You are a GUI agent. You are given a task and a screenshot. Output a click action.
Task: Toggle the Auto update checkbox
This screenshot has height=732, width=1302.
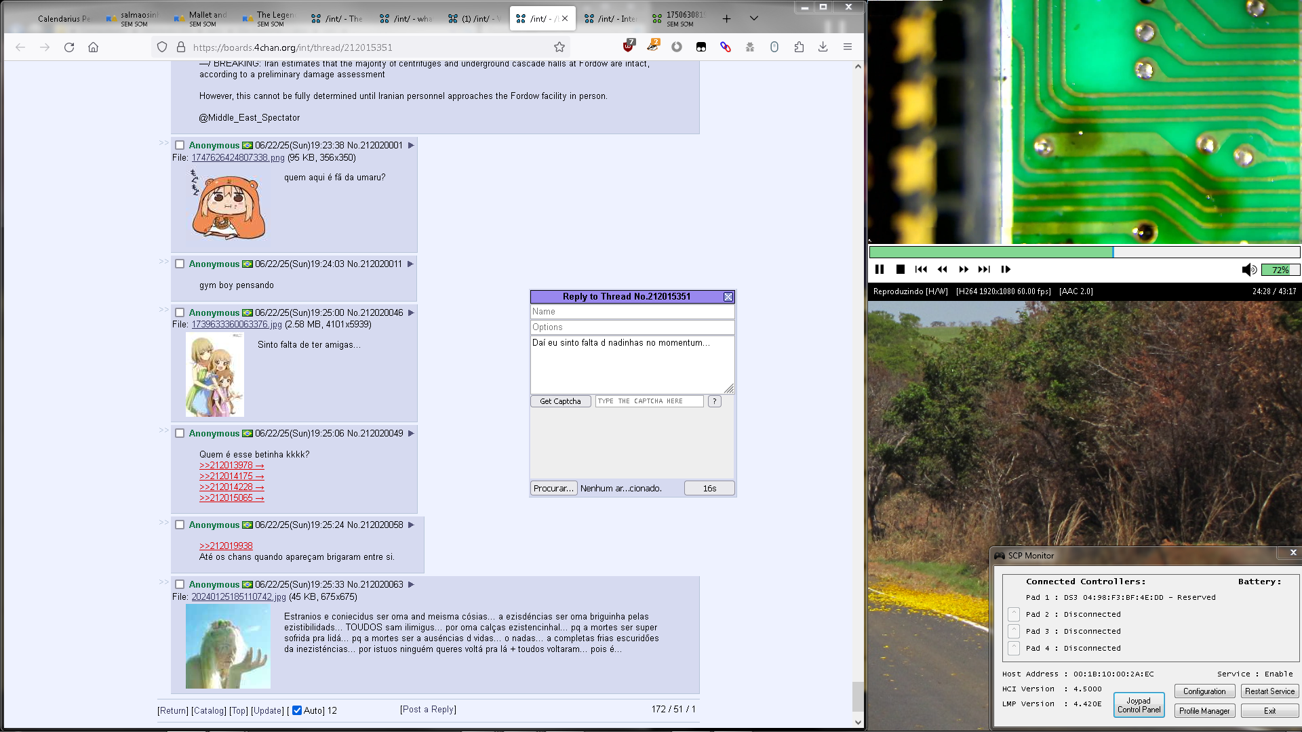[297, 710]
